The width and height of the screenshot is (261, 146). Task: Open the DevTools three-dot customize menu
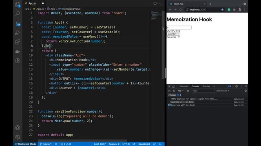tap(241, 86)
